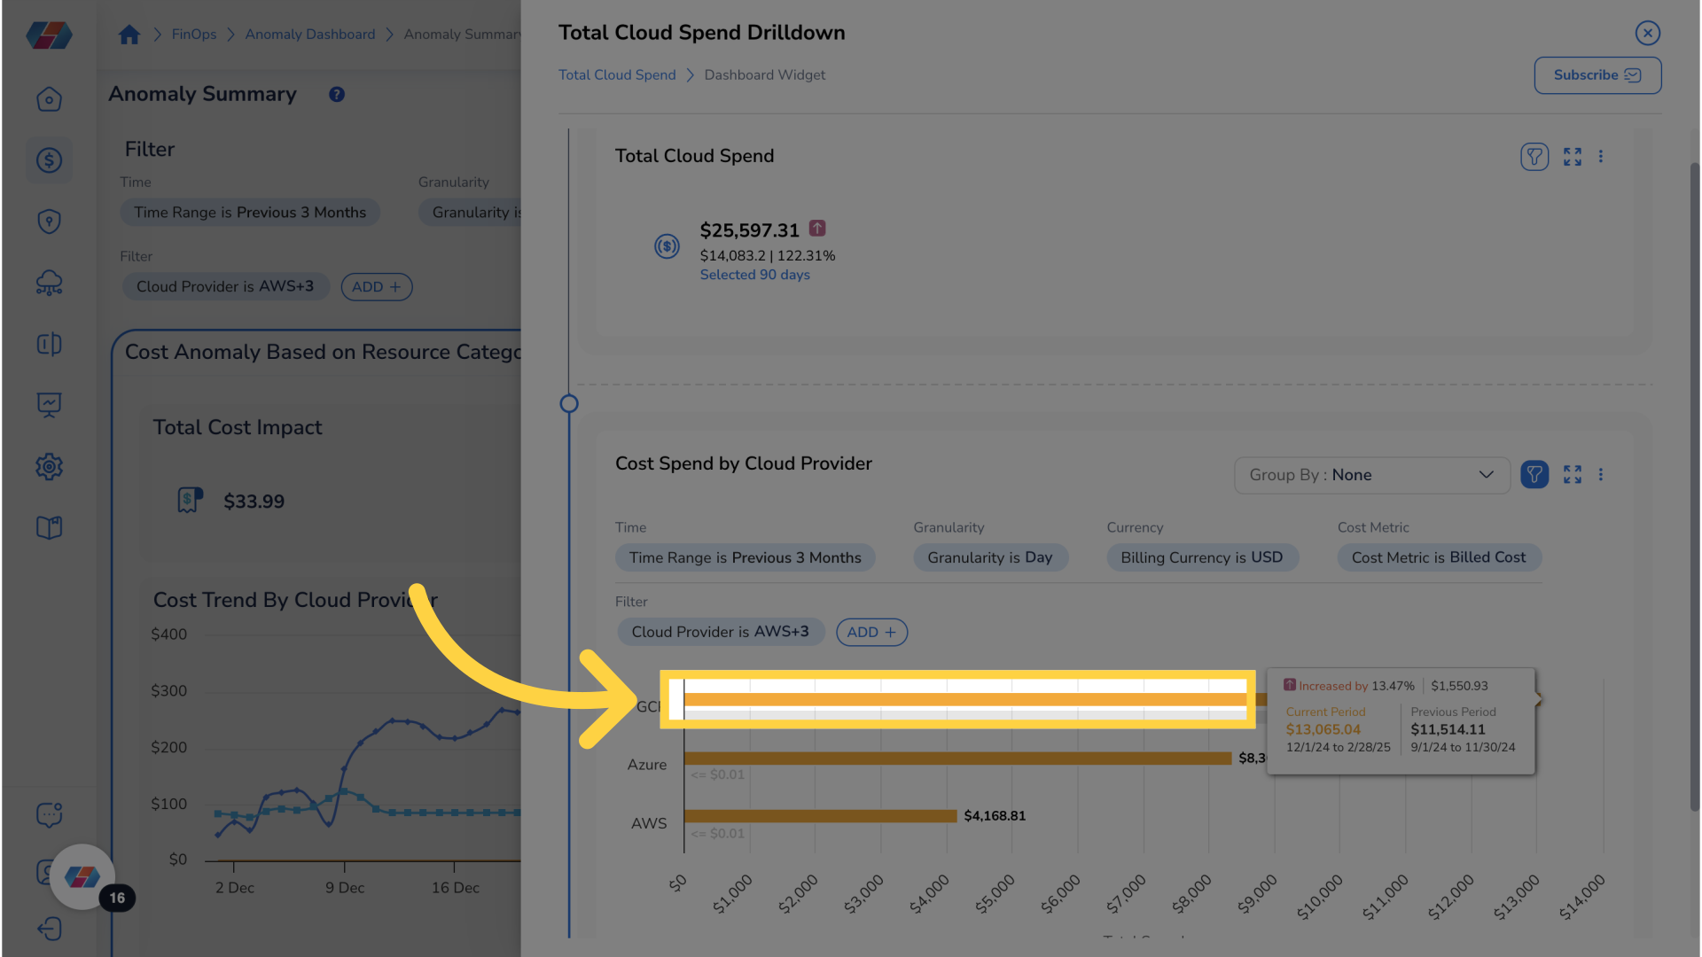The height and width of the screenshot is (957, 1702).
Task: Click the timeline circle marker on the drilldown line
Action: (569, 404)
